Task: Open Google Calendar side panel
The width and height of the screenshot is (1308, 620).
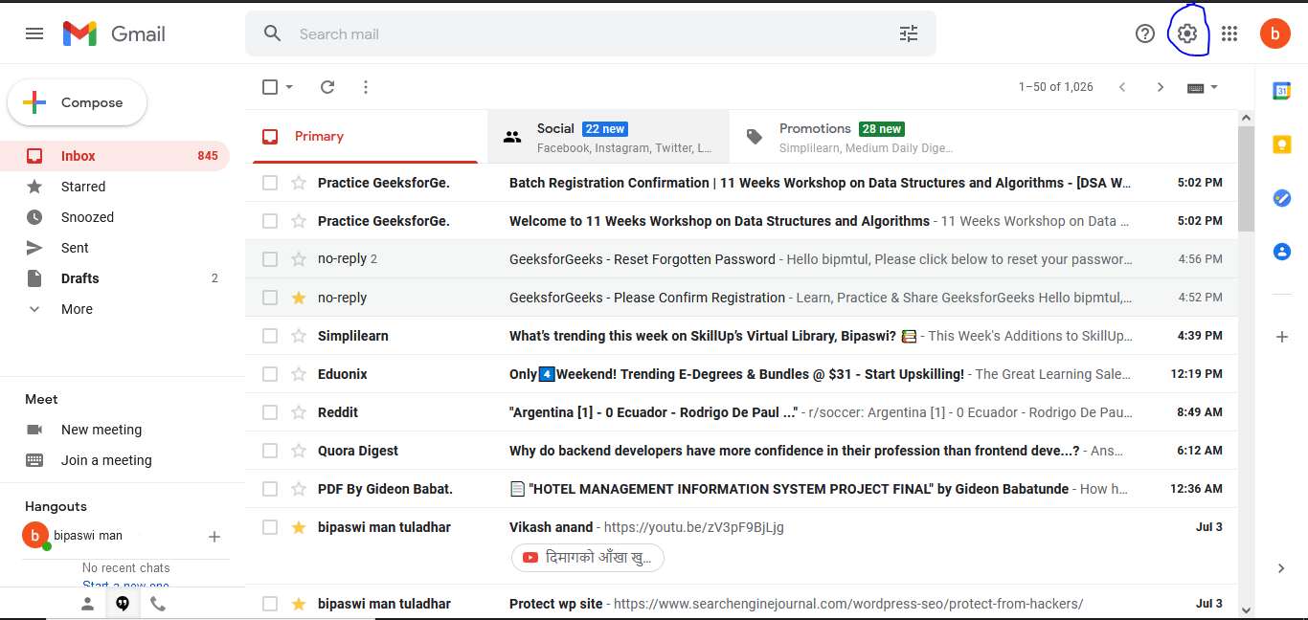Action: [1281, 91]
